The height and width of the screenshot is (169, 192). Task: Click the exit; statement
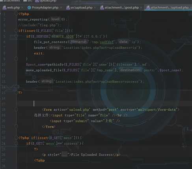click(x=39, y=53)
